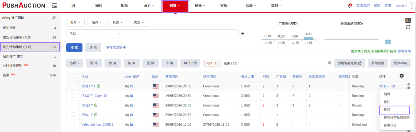Tick the checkbox for 活动2-Y_Copy_12
416x132 pixels.
click(x=73, y=96)
